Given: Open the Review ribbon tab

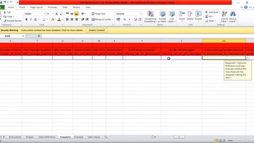Looking at the screenshot, I should 76,7.
